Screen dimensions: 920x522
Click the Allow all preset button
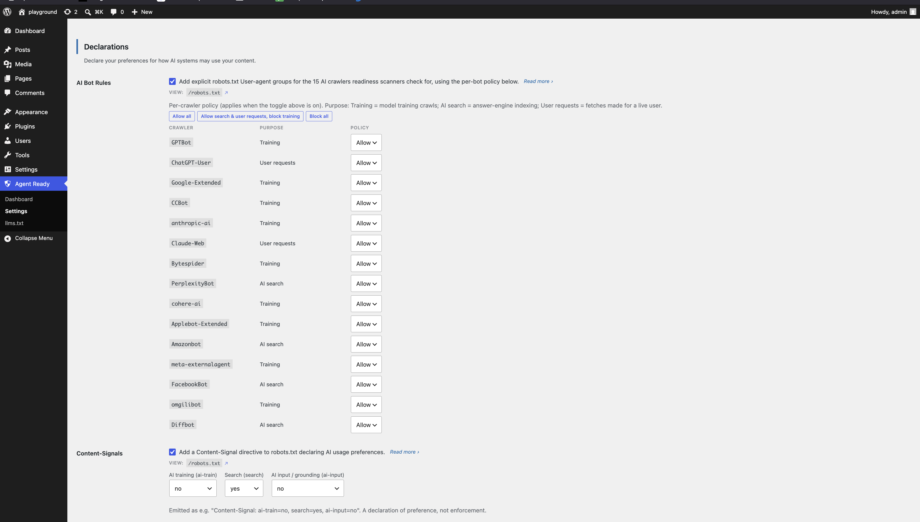(182, 116)
